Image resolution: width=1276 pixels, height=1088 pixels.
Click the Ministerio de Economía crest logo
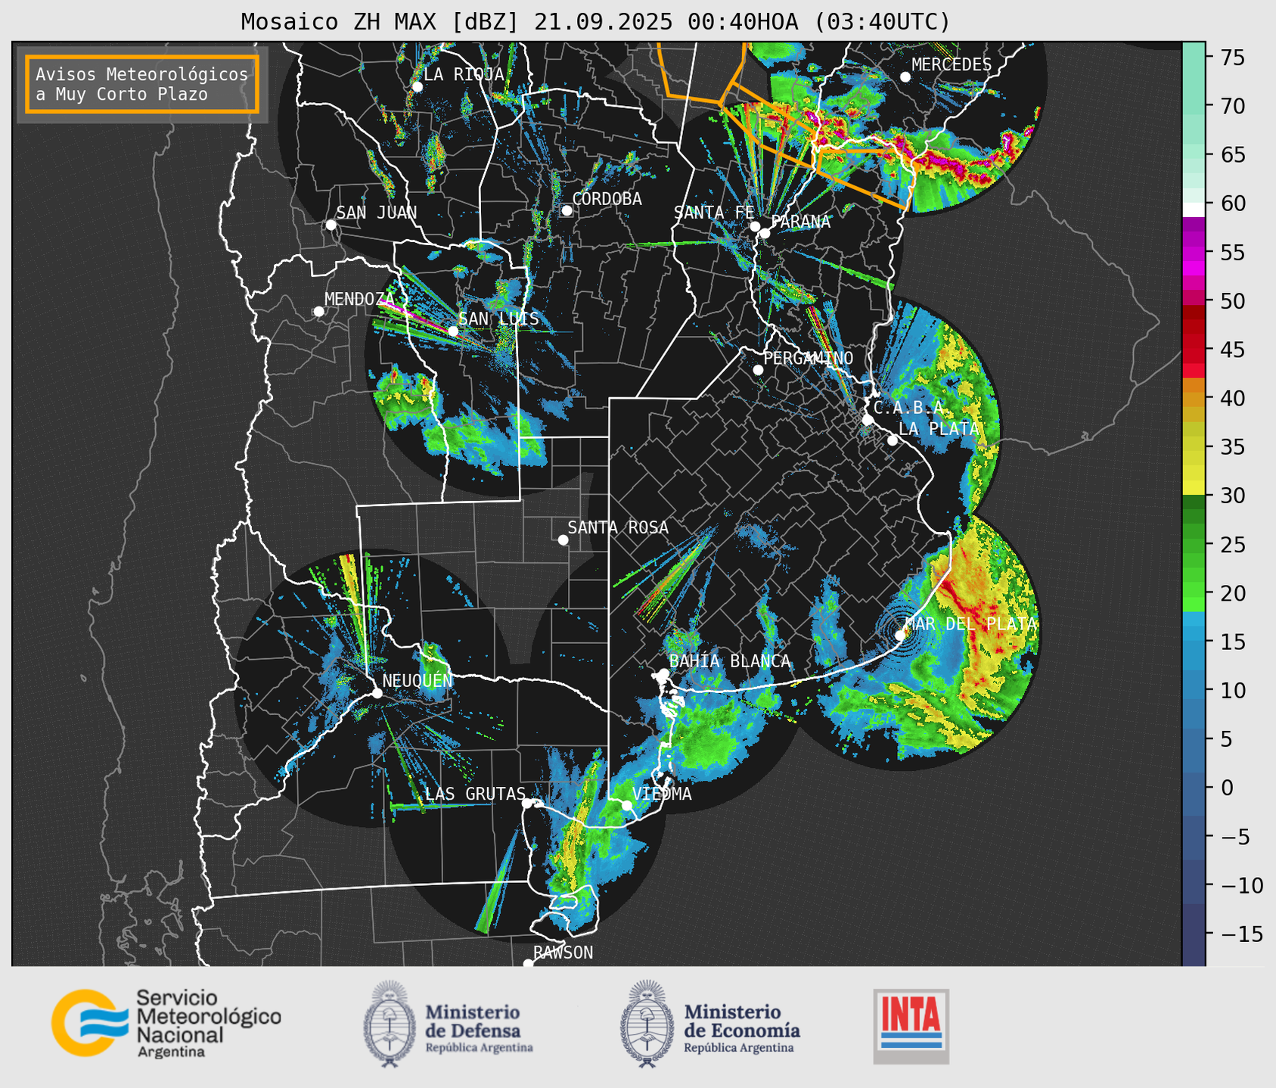coord(646,1024)
